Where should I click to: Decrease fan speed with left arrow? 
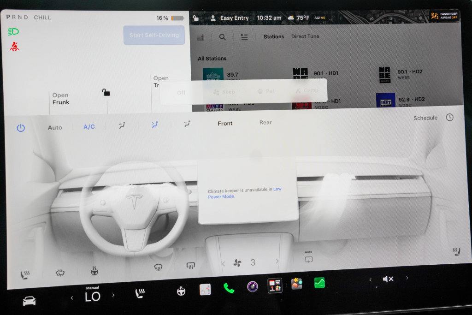click(x=224, y=264)
